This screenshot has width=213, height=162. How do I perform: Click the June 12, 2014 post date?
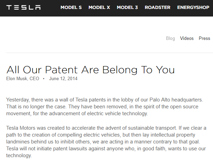click(x=63, y=78)
